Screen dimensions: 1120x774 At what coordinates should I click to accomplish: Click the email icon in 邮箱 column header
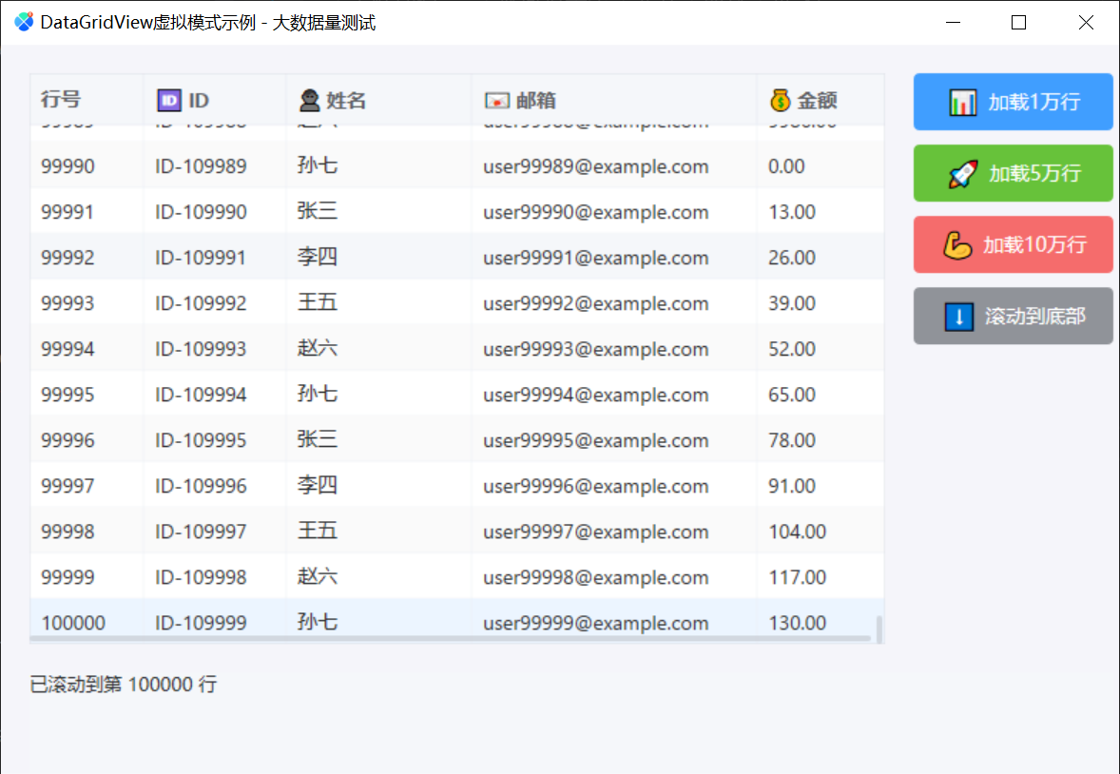(x=495, y=99)
